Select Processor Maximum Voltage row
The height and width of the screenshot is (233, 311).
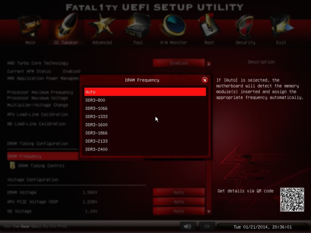(x=37, y=98)
